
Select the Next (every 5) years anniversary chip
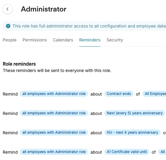[135, 113]
